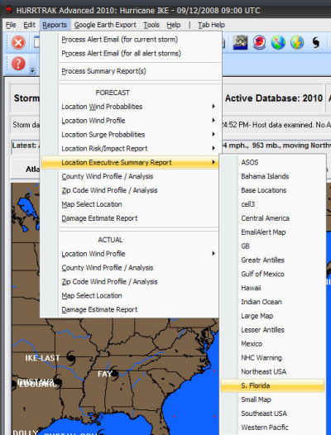Click the IKE-LAST label on the map

[42, 358]
